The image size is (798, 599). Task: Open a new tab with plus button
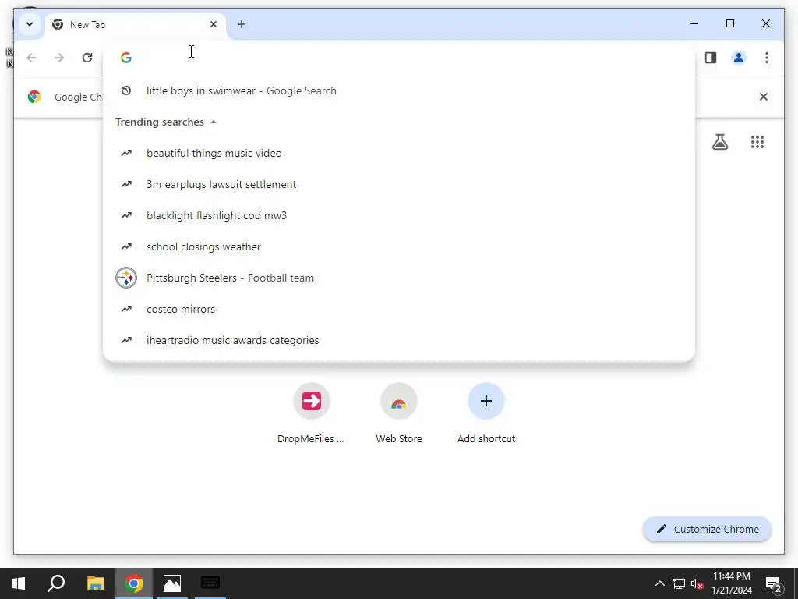[242, 24]
